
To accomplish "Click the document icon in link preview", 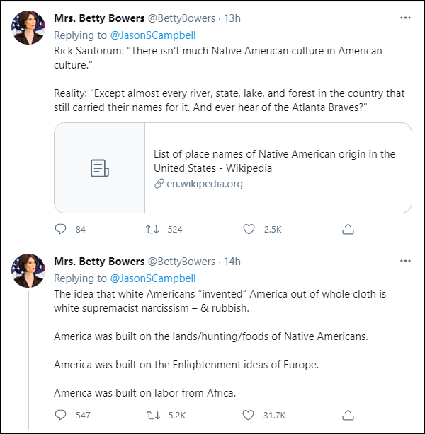I will [x=100, y=168].
